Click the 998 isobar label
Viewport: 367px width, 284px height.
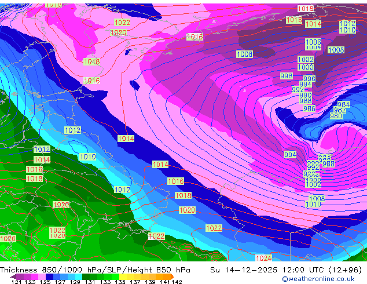tap(287, 76)
